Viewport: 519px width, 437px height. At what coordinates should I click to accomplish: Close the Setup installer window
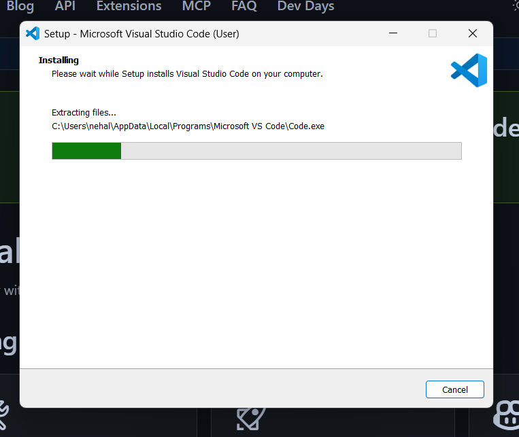coord(472,33)
